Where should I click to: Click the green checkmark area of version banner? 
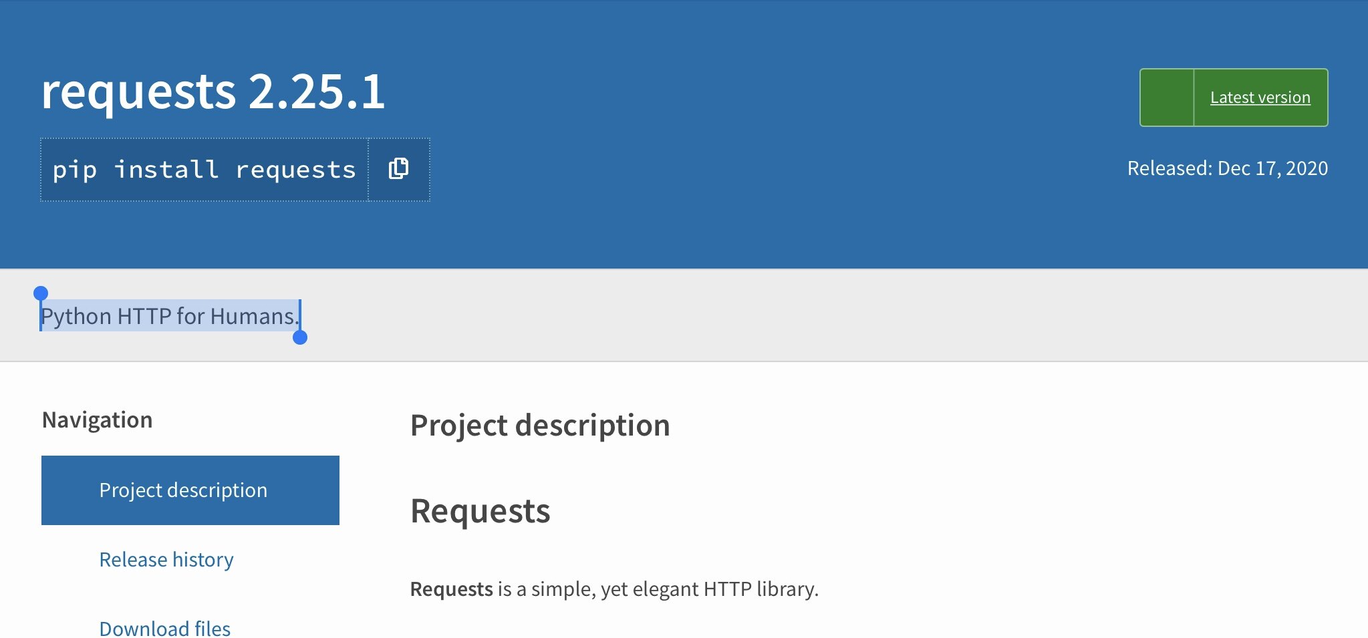click(1166, 97)
